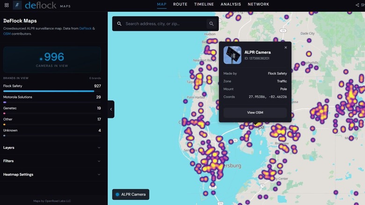Click the camera coordinates 27.95386, -82.46226
Viewport: 365px width, 205px height.
point(268,97)
